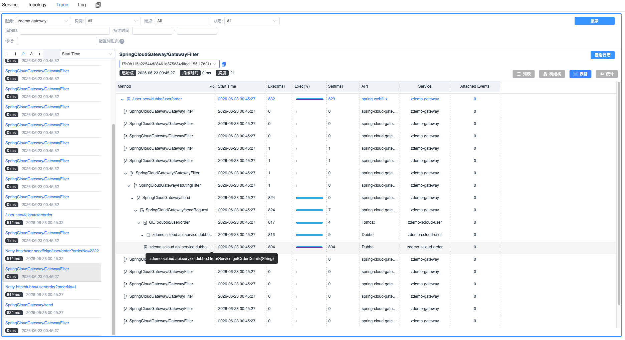Click the 824 ms badge in trace list
The height and width of the screenshot is (340, 625).
click(14, 313)
